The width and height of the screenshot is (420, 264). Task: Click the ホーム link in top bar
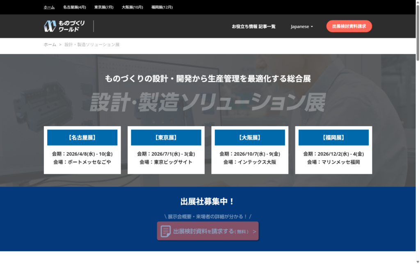(49, 7)
